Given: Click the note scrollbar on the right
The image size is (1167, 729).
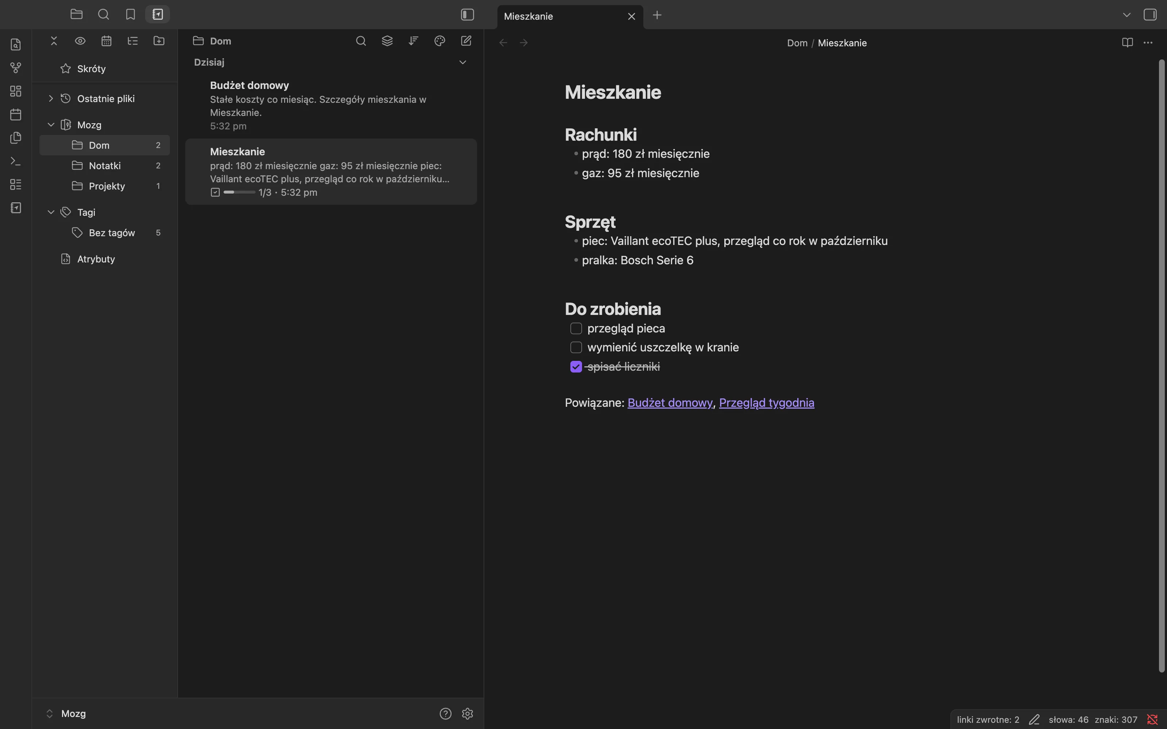Looking at the screenshot, I should [1161, 366].
